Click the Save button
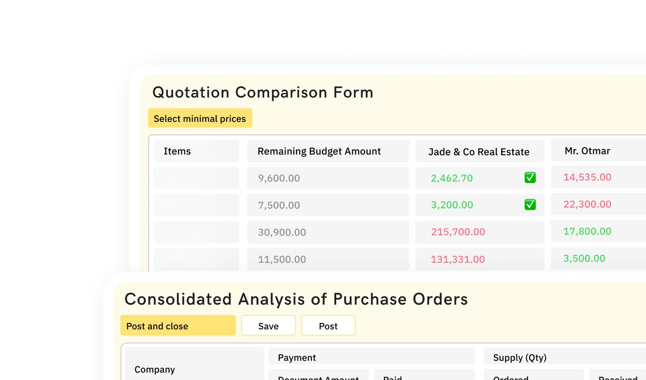The height and width of the screenshot is (380, 646). tap(268, 326)
